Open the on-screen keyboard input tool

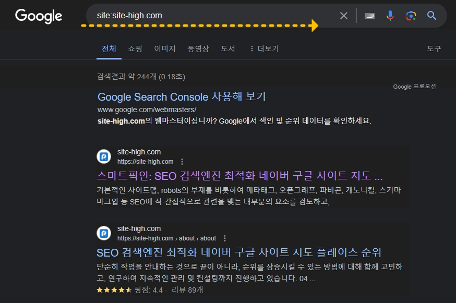pos(369,16)
